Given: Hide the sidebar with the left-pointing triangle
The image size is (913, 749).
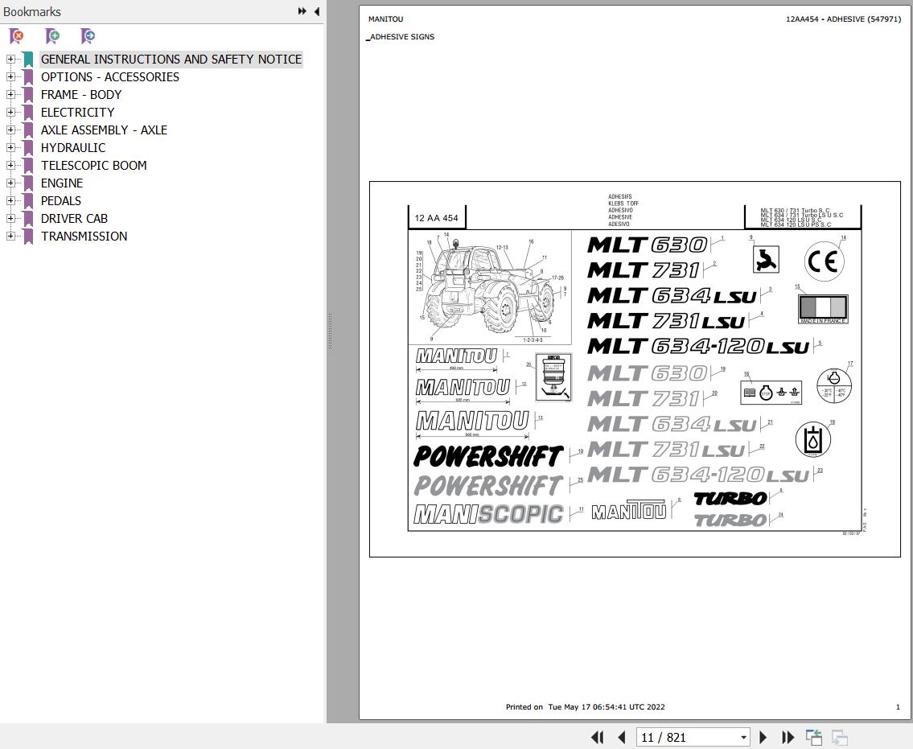Looking at the screenshot, I should 316,11.
